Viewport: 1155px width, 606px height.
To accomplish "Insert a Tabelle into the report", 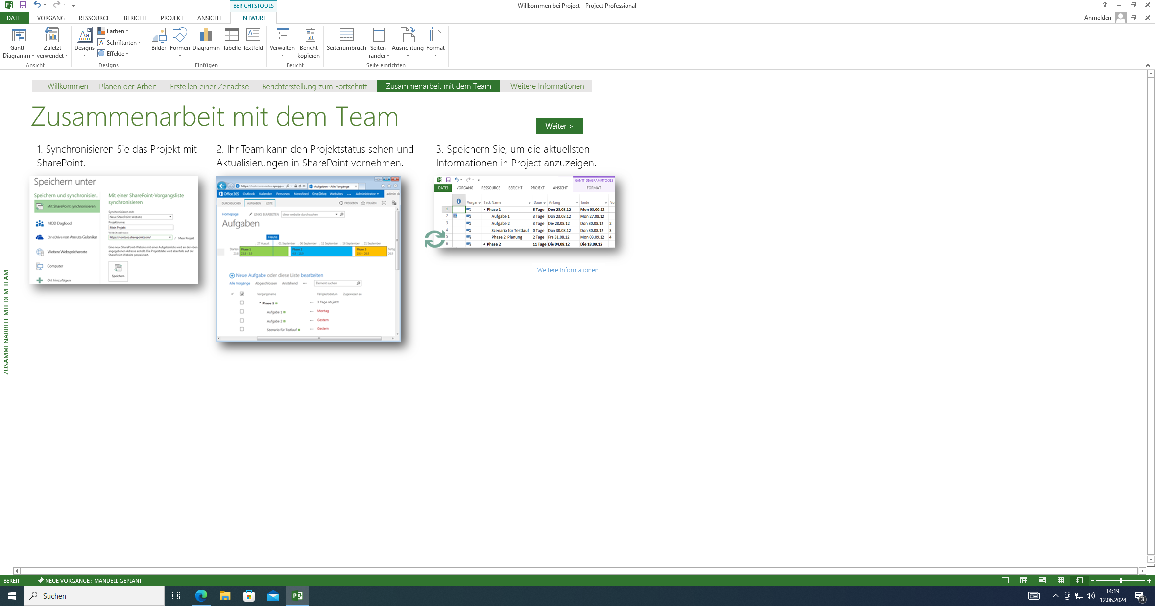I will pyautogui.click(x=231, y=40).
